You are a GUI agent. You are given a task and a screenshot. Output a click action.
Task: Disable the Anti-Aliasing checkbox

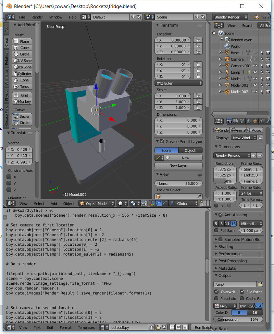click(221, 215)
